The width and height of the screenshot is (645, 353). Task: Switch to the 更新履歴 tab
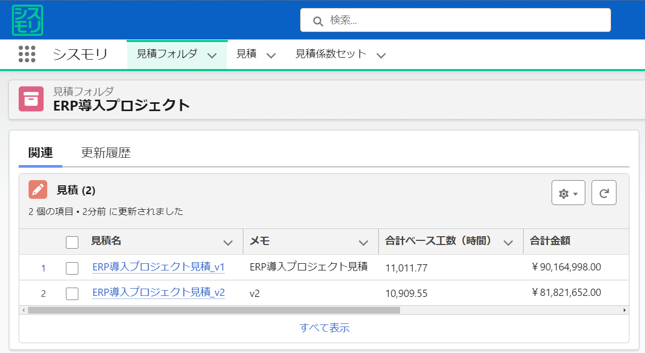tap(106, 153)
